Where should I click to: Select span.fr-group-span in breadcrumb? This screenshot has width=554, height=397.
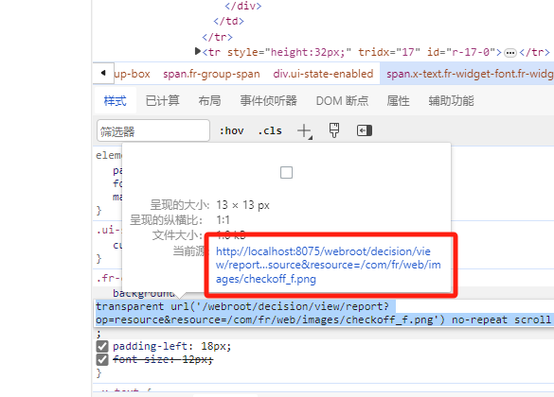[x=211, y=74]
